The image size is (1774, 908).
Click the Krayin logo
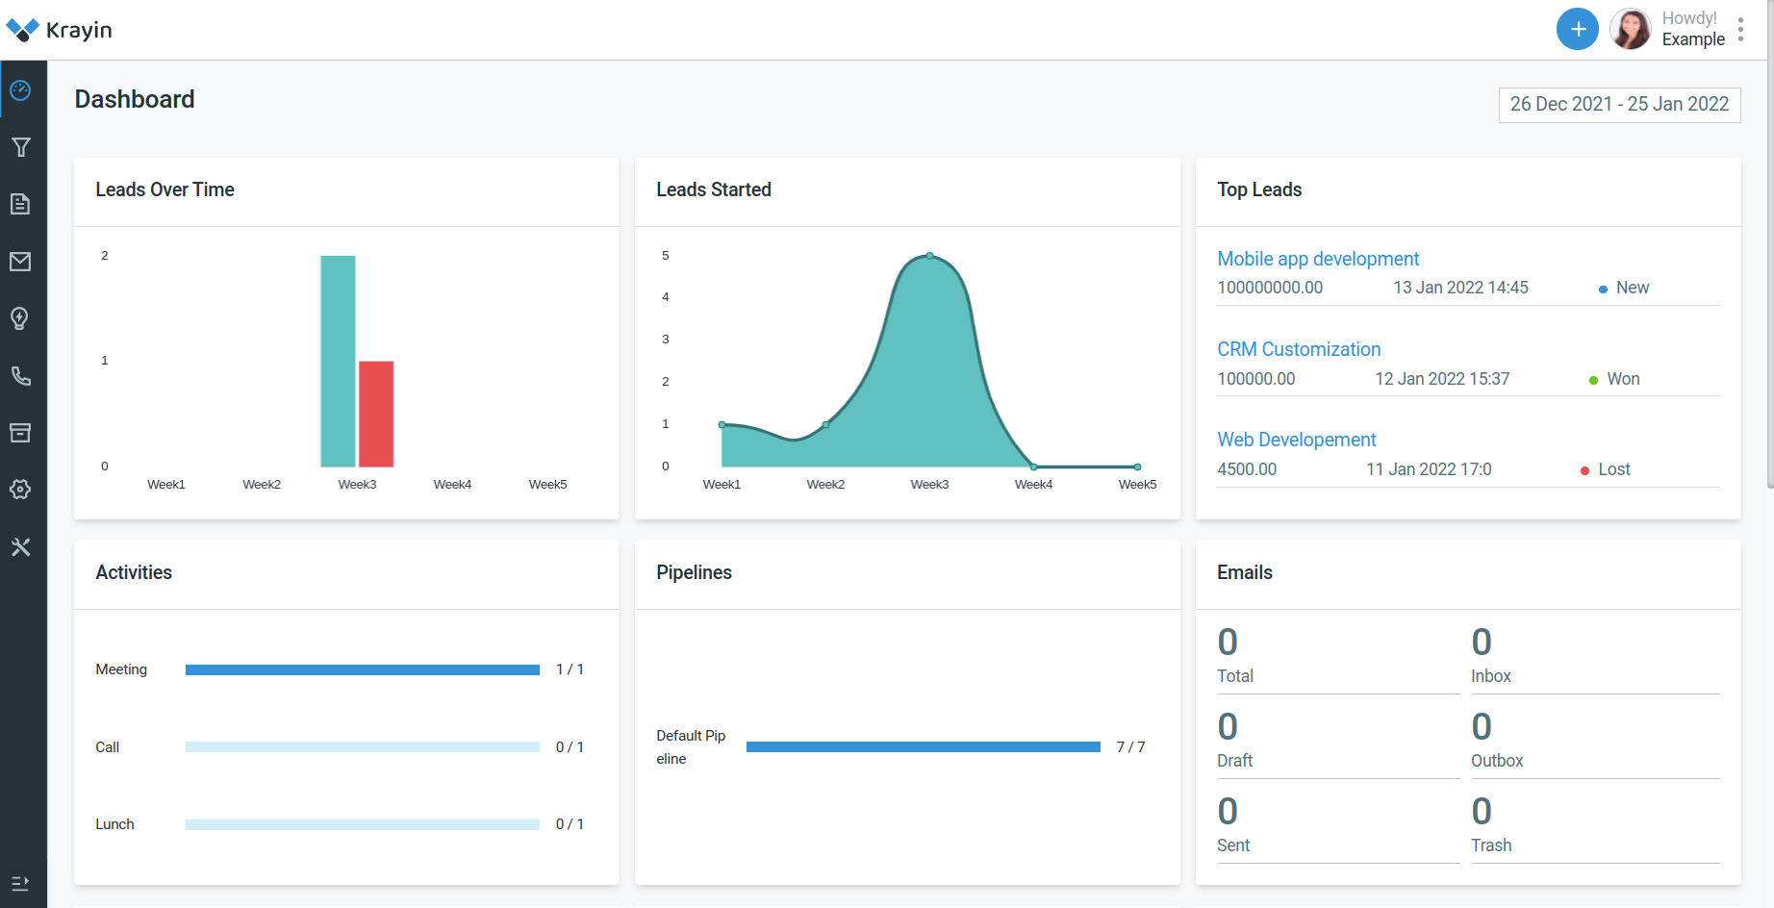[x=60, y=30]
